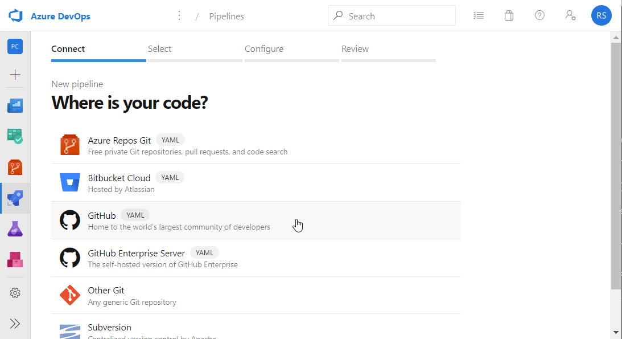Screen dimensions: 622x339
Task: Click the 'New pipeline' label text
Action: 77,84
